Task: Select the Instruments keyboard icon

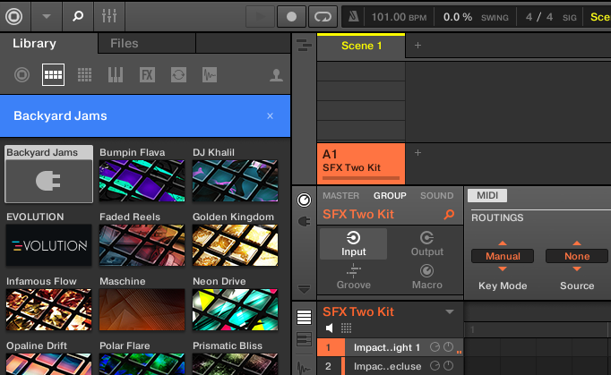Action: pyautogui.click(x=116, y=74)
